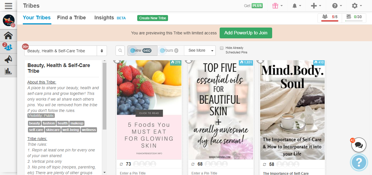This screenshot has height=175, width=372.
Task: Open the bar chart insights sidebar icon
Action: [x=8, y=71]
